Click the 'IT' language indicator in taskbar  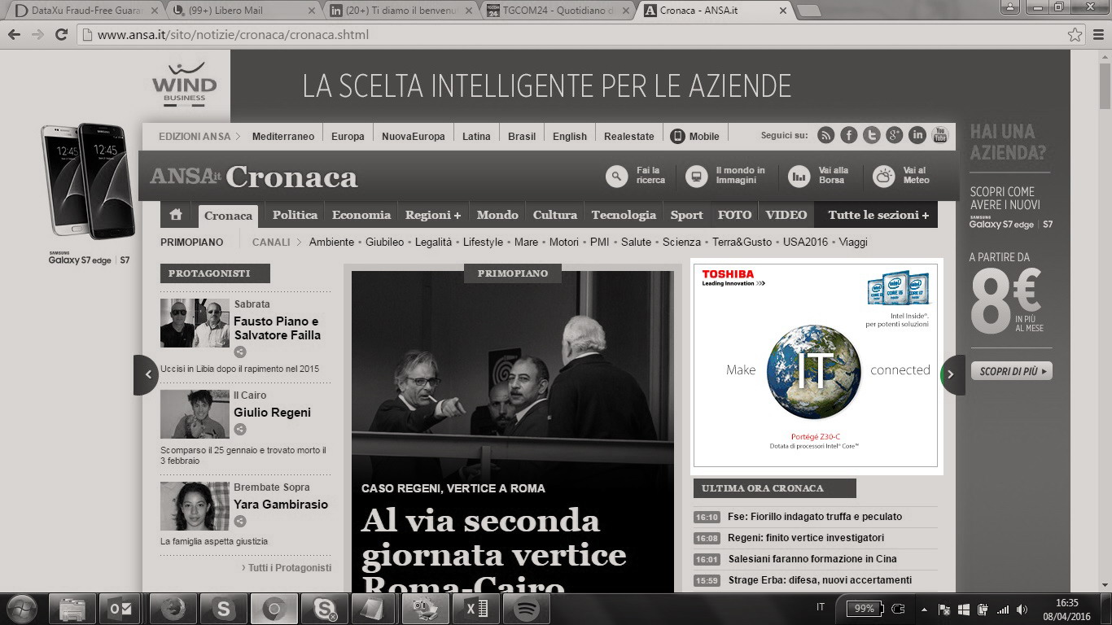tap(820, 607)
